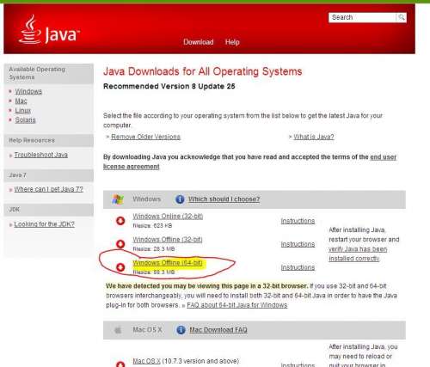The width and height of the screenshot is (430, 367).
Task: Click the Help Resources sidebar header
Action: [49, 140]
